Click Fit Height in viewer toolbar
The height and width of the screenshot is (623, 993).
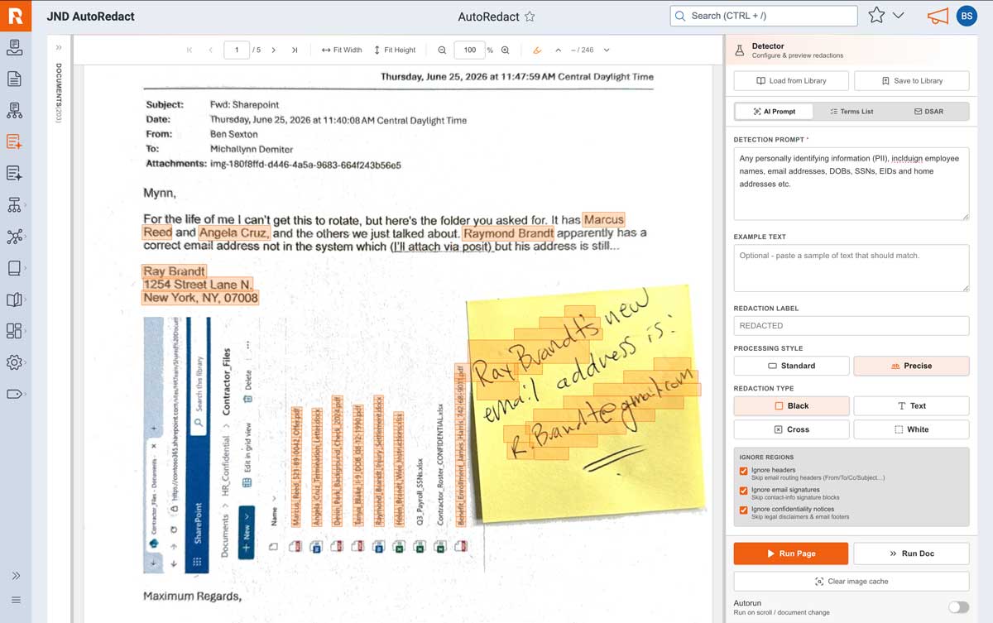point(395,50)
